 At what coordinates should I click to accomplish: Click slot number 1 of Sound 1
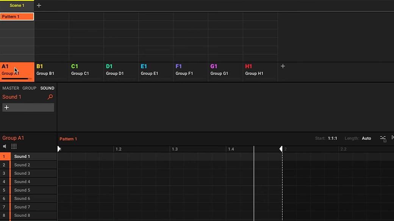pyautogui.click(x=4, y=156)
